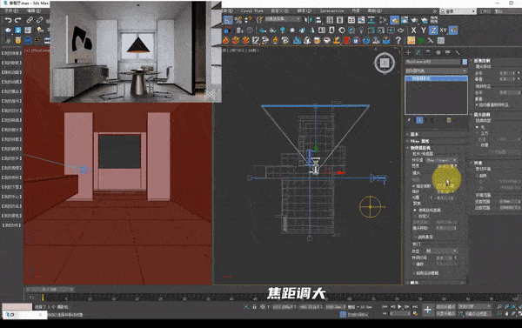
Task: Open the 文件 menu
Action: [11, 10]
